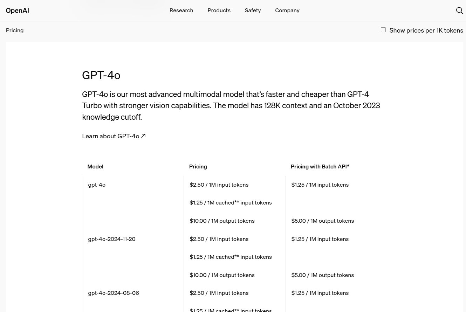Open the Products menu

(219, 11)
